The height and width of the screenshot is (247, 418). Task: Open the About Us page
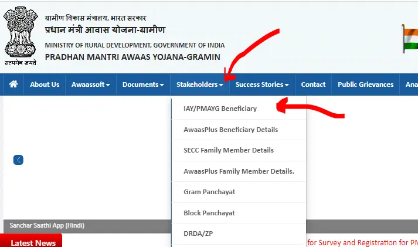[45, 84]
